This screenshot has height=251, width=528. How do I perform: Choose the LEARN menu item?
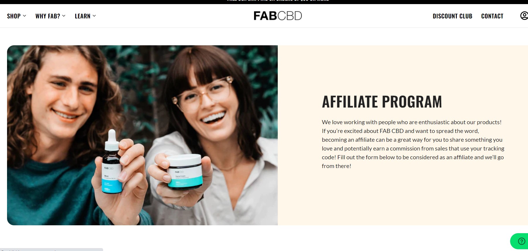tap(83, 16)
